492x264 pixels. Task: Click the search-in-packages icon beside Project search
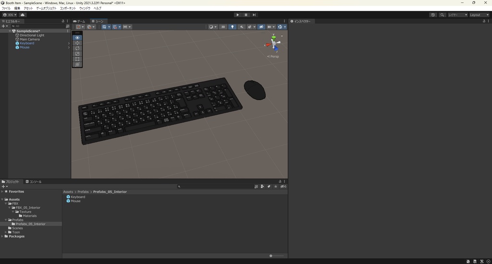256,187
